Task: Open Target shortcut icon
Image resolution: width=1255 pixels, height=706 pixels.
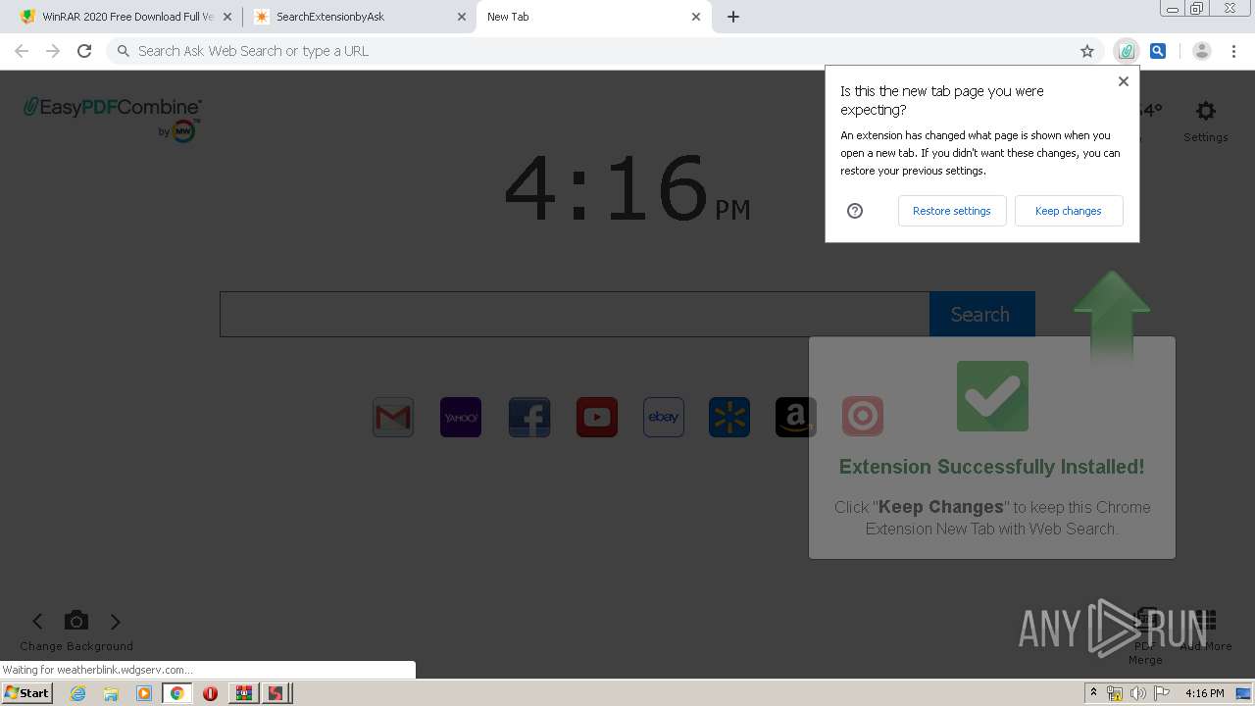Action: (x=863, y=417)
